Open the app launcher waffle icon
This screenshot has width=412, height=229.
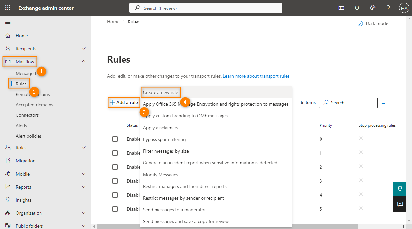(8, 8)
